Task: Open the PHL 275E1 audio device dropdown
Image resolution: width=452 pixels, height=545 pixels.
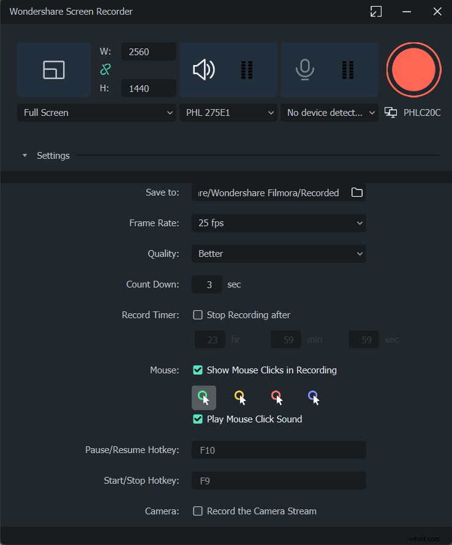Action: click(228, 113)
